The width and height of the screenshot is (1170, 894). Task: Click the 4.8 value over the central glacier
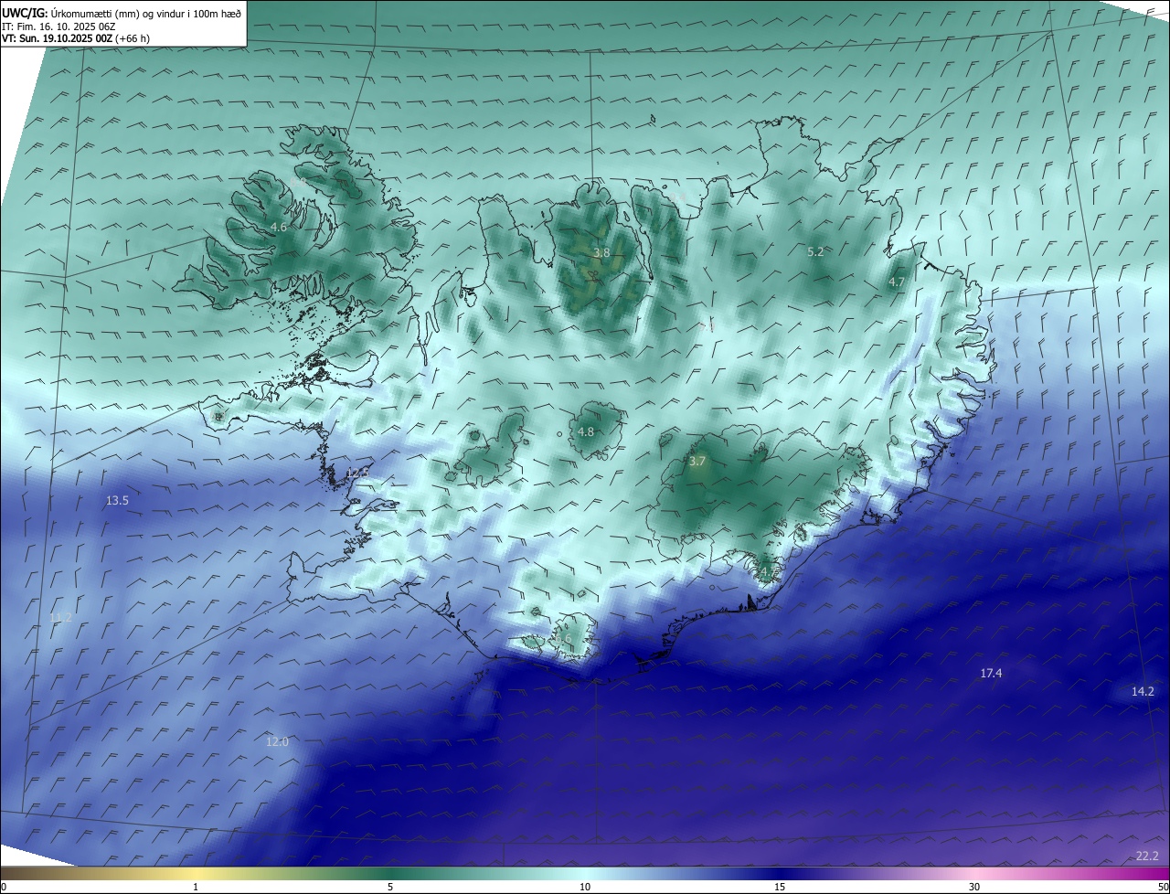[x=586, y=431]
